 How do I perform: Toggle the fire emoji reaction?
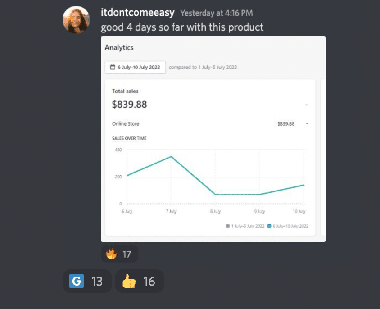119,254
